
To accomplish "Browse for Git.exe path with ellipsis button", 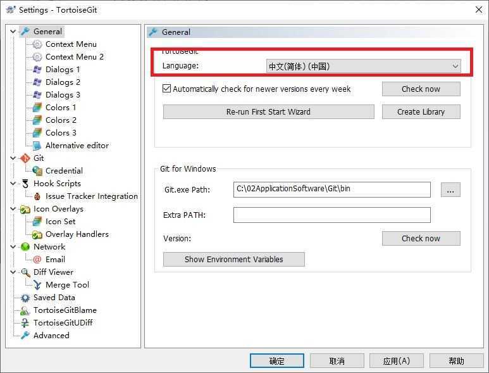I will pos(450,190).
